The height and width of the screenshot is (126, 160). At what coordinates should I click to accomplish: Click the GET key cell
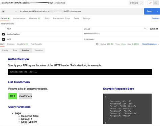[x=44, y=39]
